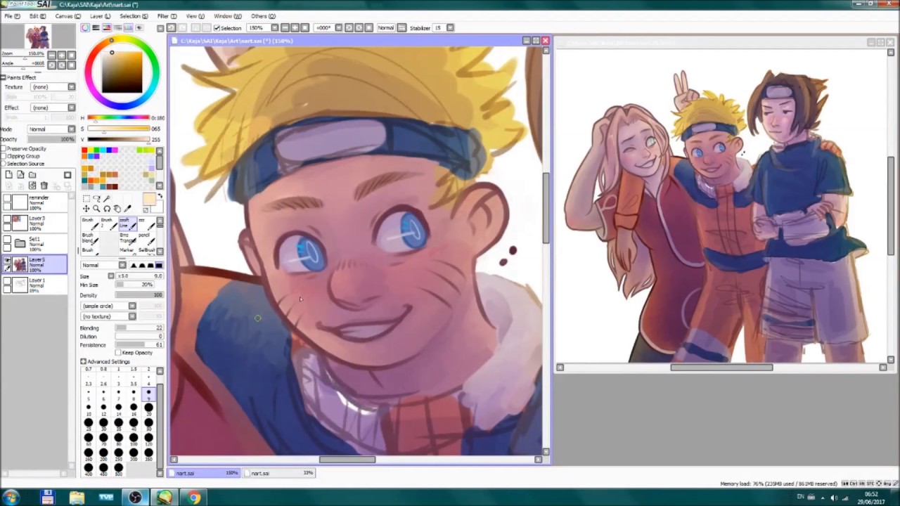Select the rectangular selection tool

tap(86, 199)
